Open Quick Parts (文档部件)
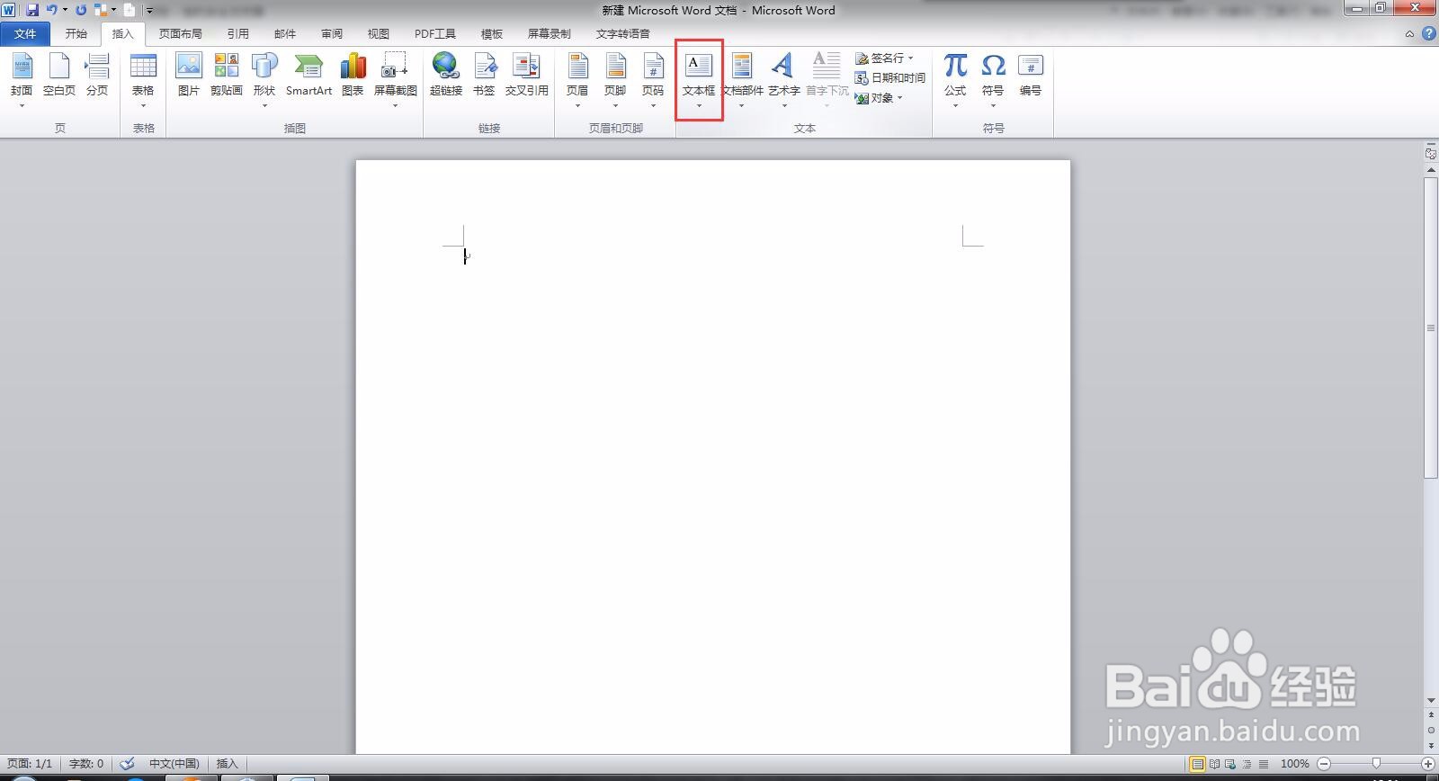This screenshot has height=781, width=1439. point(742,79)
